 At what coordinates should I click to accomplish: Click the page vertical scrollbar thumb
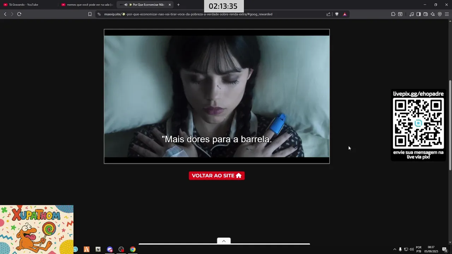(450, 125)
